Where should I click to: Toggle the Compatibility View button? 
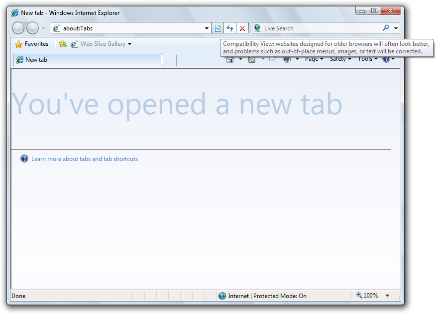point(218,28)
